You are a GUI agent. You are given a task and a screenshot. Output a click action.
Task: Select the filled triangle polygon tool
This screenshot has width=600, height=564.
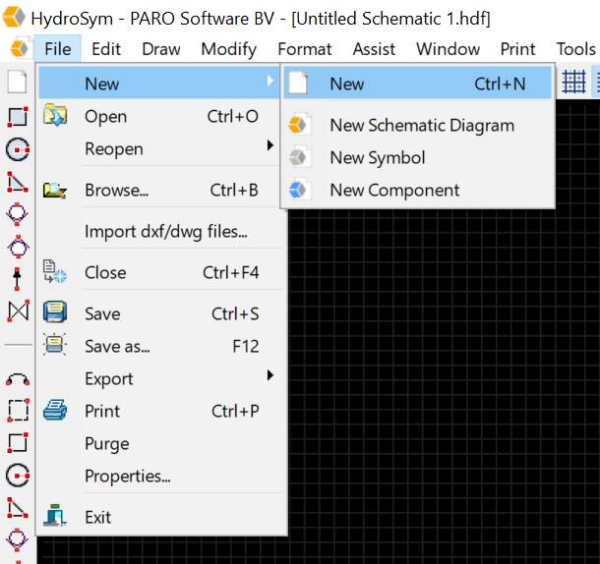[18, 182]
